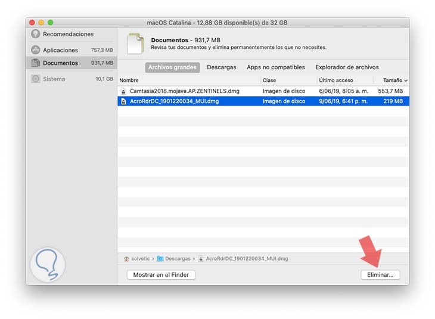Select the Camtasia2018.mojave.AP.ZENTINELS.dmg file row
Viewport: 435px width, 319px height.
click(263, 91)
